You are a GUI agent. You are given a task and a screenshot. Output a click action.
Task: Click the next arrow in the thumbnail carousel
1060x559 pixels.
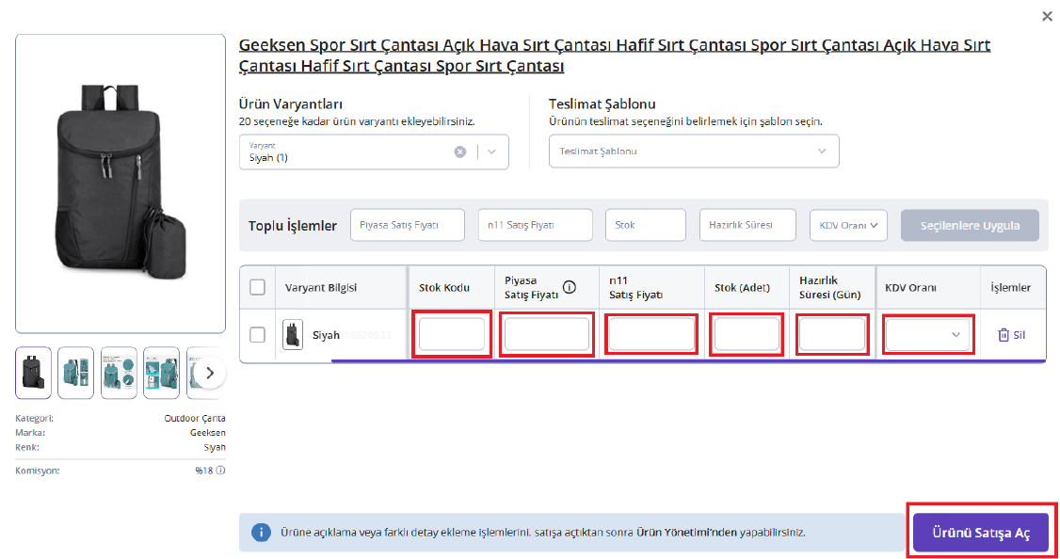(x=210, y=373)
